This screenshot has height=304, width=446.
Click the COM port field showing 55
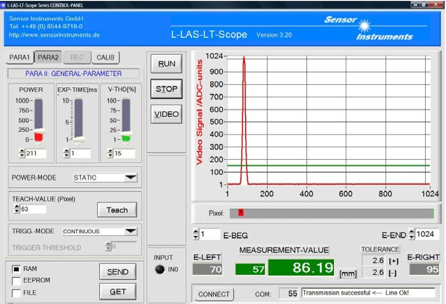coord(289,294)
